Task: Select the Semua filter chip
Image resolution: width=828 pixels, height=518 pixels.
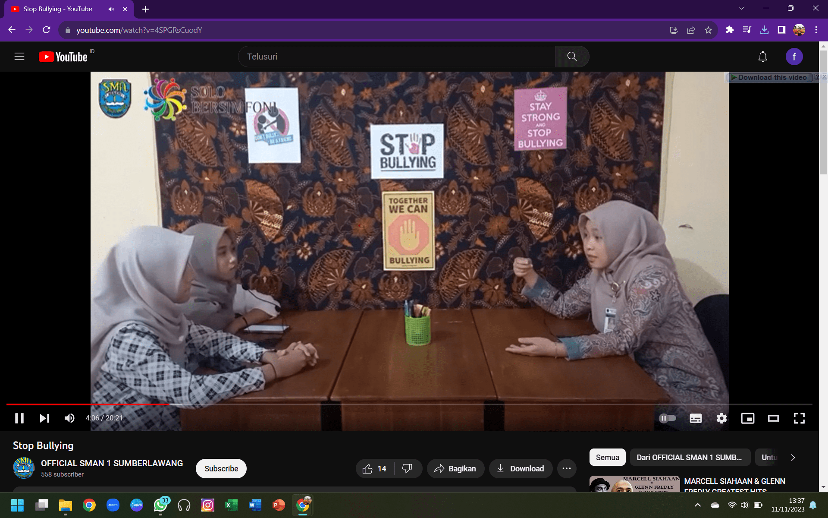Action: pyautogui.click(x=607, y=457)
